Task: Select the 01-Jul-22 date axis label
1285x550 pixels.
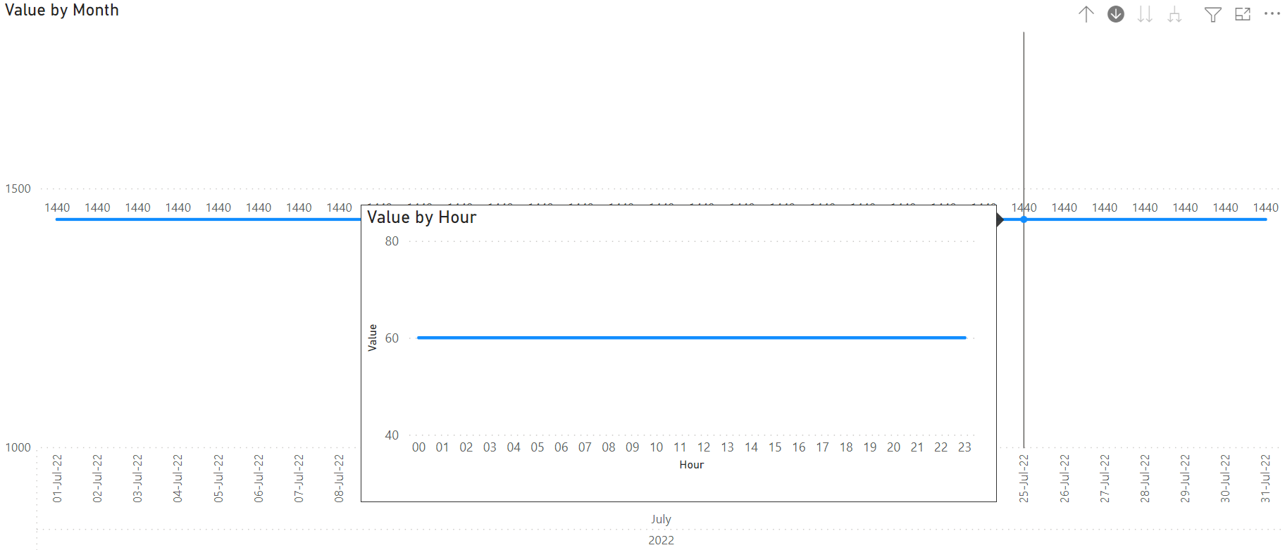Action: pos(58,478)
